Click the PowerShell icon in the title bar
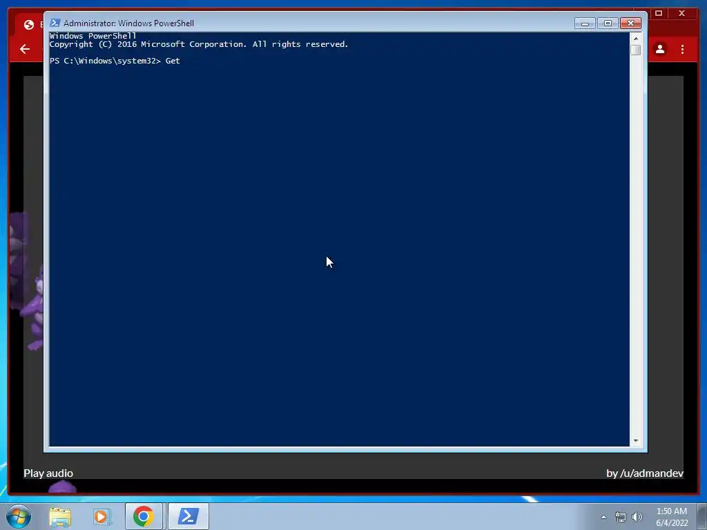The image size is (707, 530). click(55, 23)
